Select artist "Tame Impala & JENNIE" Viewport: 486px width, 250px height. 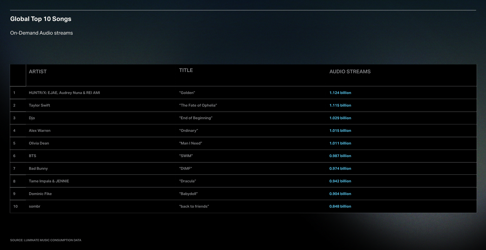point(49,181)
